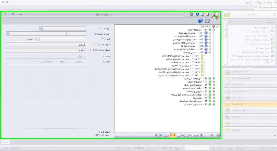This screenshot has width=277, height=151.
Task: Open the quick toolbar dropdown arrow
Action: 187,14
